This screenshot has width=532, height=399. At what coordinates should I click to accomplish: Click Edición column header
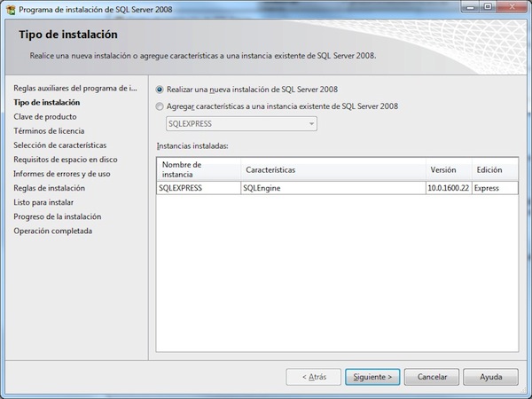pos(495,169)
